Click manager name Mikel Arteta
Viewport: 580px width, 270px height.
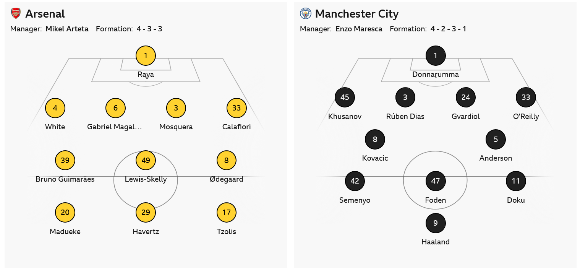[67, 29]
